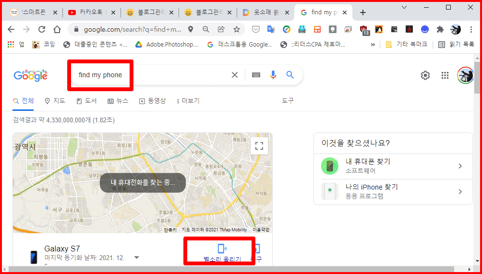This screenshot has width=482, height=274.
Task: Switch to the 뉴스 search tab
Action: pyautogui.click(x=118, y=101)
